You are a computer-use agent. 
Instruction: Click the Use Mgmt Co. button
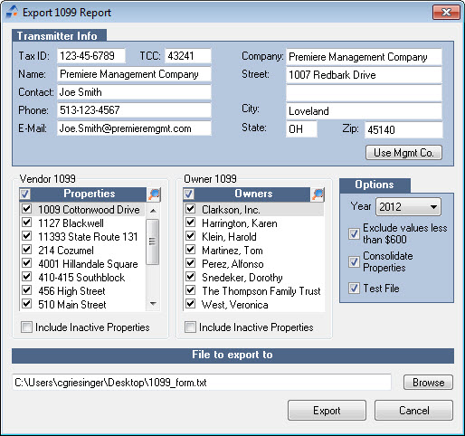point(403,153)
